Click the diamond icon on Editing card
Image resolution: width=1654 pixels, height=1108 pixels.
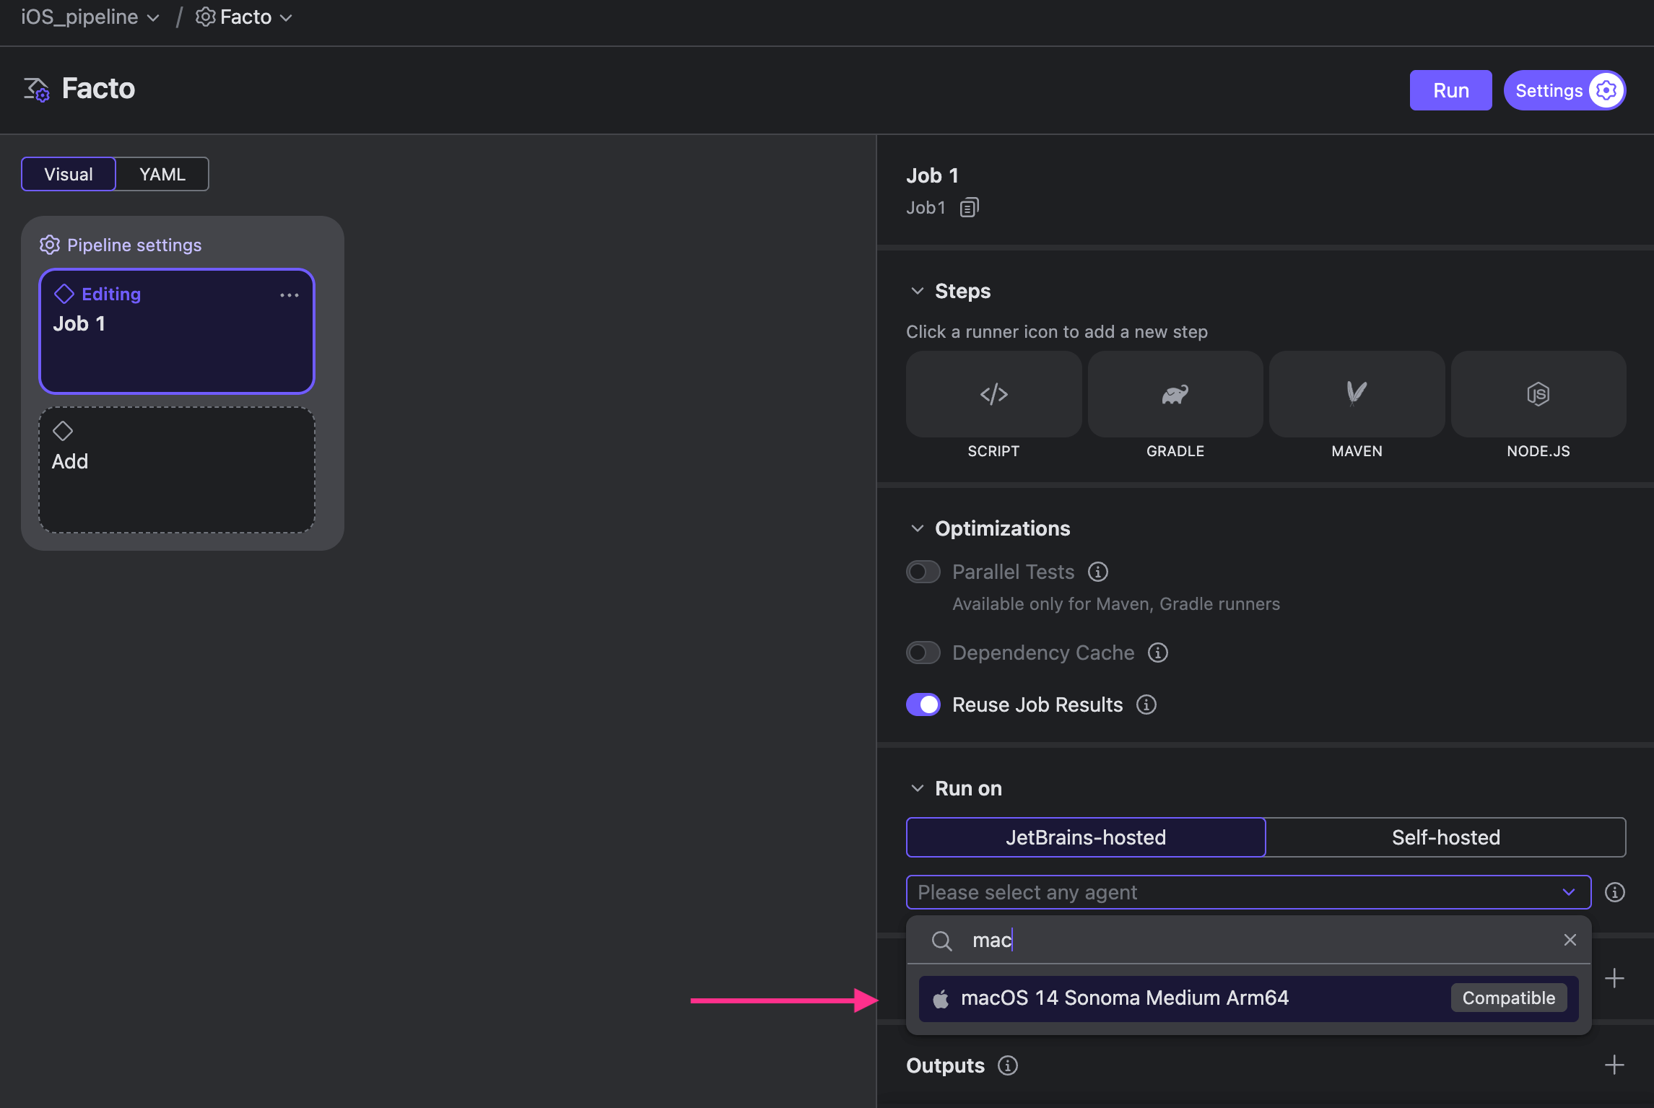click(x=64, y=294)
